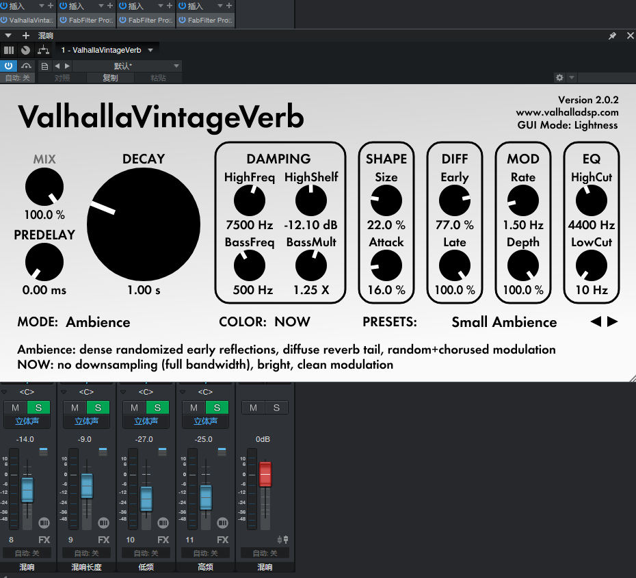Viewport: 636px width, 578px height.
Task: Click the 复制 copy button
Action: pyautogui.click(x=110, y=78)
